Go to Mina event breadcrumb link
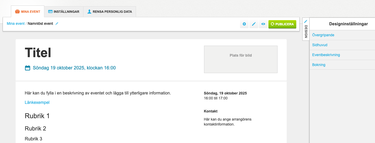Viewport: 375px width, 143px height. click(x=16, y=23)
